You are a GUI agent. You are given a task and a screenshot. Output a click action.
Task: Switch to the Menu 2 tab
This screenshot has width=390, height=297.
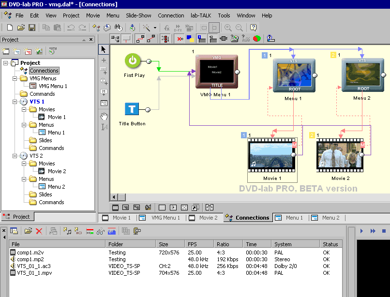tap(326, 218)
